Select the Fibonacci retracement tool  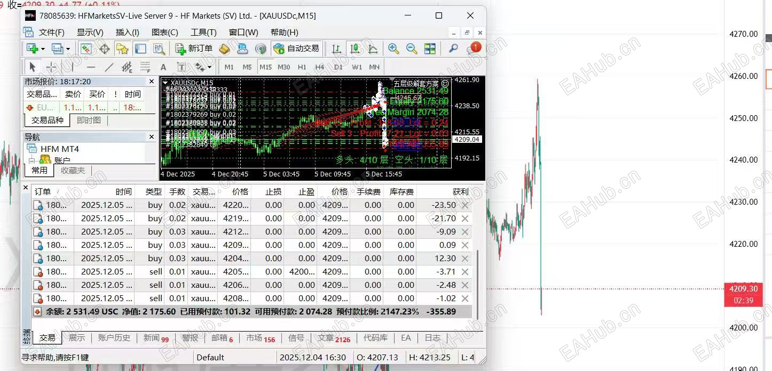click(x=145, y=67)
